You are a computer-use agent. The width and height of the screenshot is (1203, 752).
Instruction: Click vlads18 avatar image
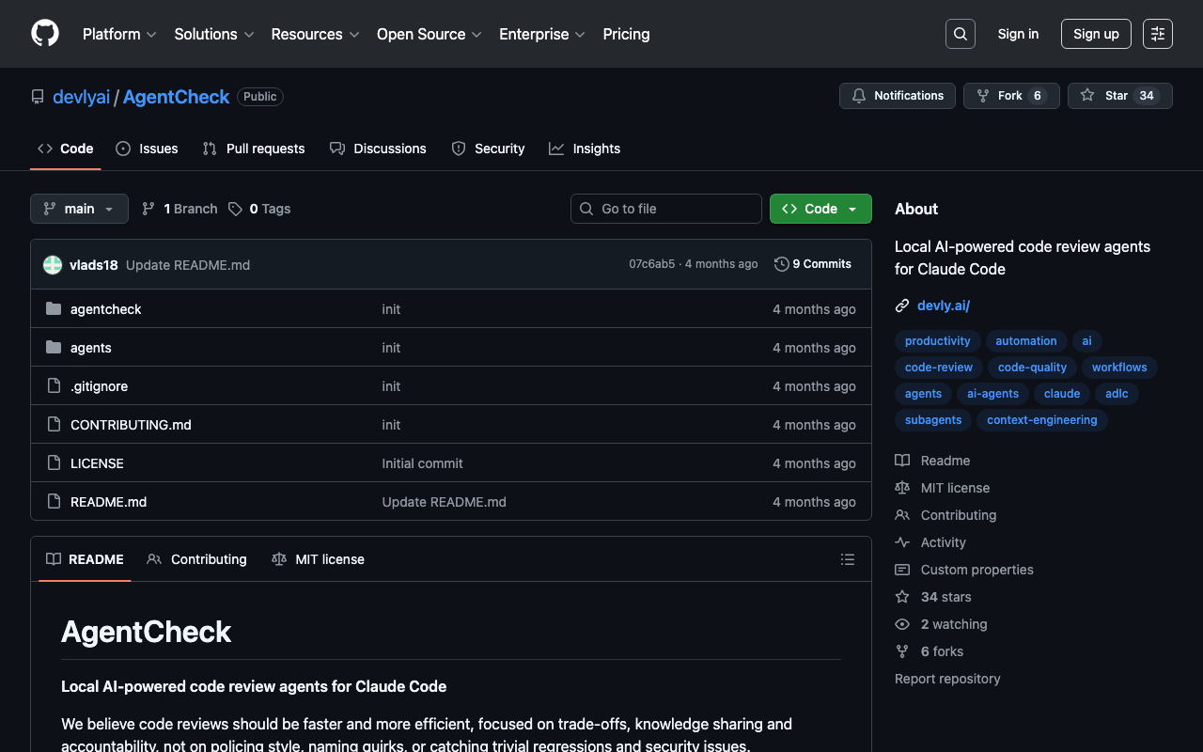[53, 265]
